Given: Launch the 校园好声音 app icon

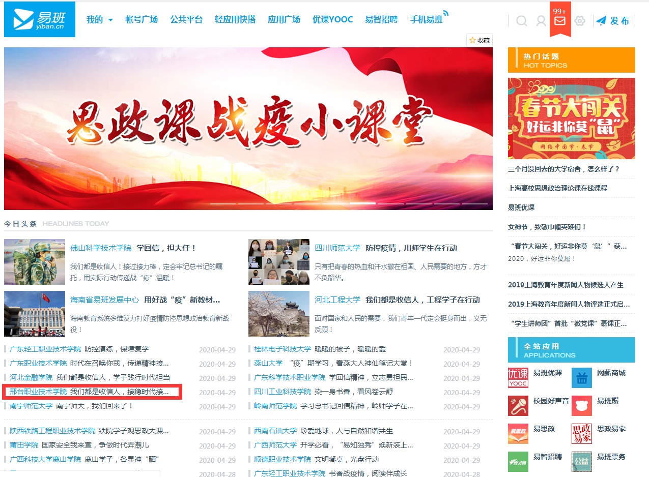Looking at the screenshot, I should tap(518, 406).
